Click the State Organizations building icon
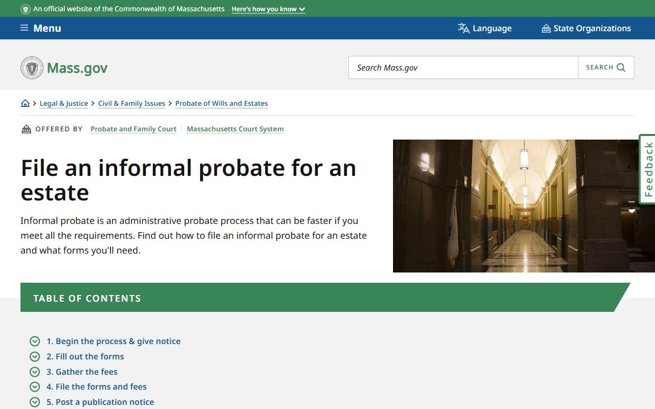The width and height of the screenshot is (655, 409). (546, 29)
